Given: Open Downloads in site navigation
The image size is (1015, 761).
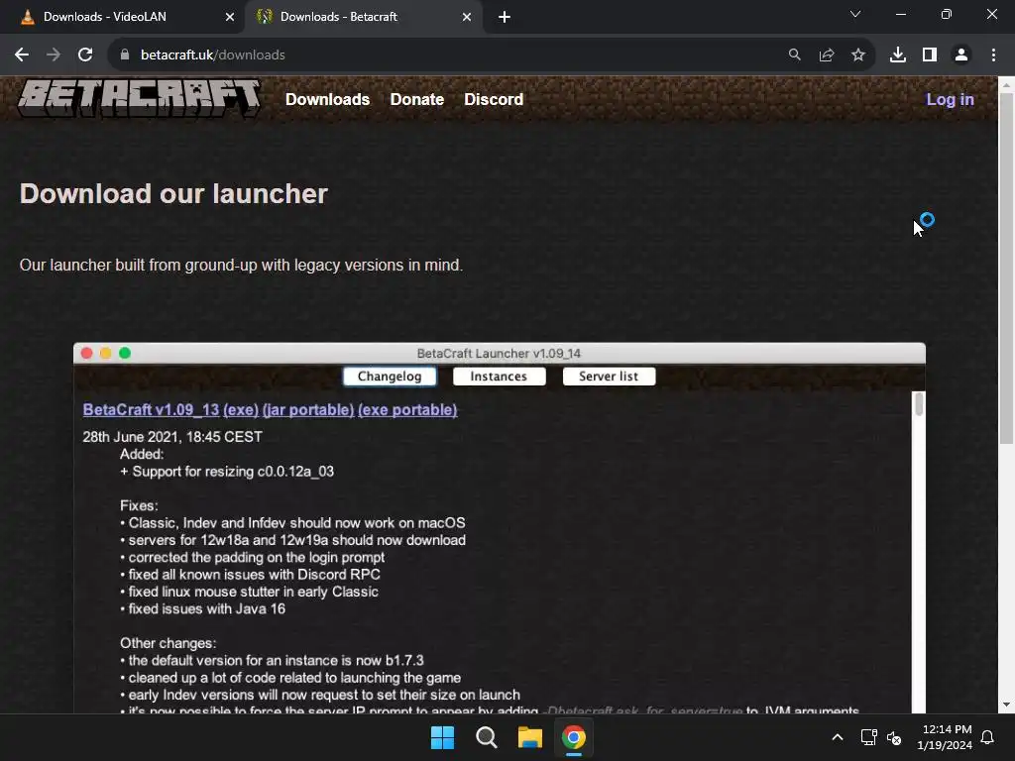Looking at the screenshot, I should coord(327,99).
